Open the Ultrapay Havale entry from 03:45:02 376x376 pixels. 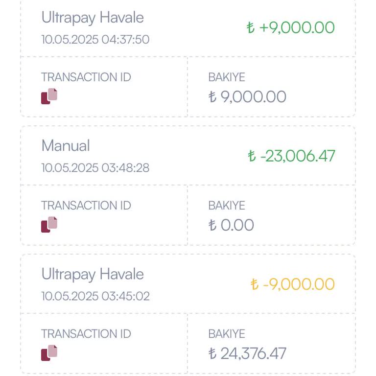(x=93, y=274)
